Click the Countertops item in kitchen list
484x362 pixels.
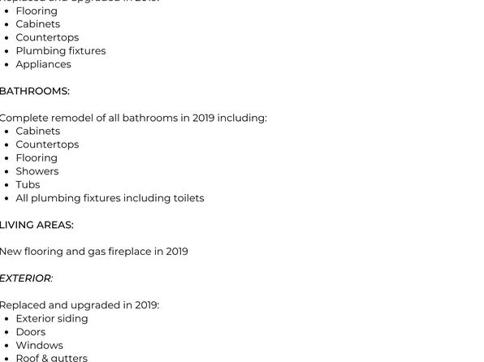(48, 37)
